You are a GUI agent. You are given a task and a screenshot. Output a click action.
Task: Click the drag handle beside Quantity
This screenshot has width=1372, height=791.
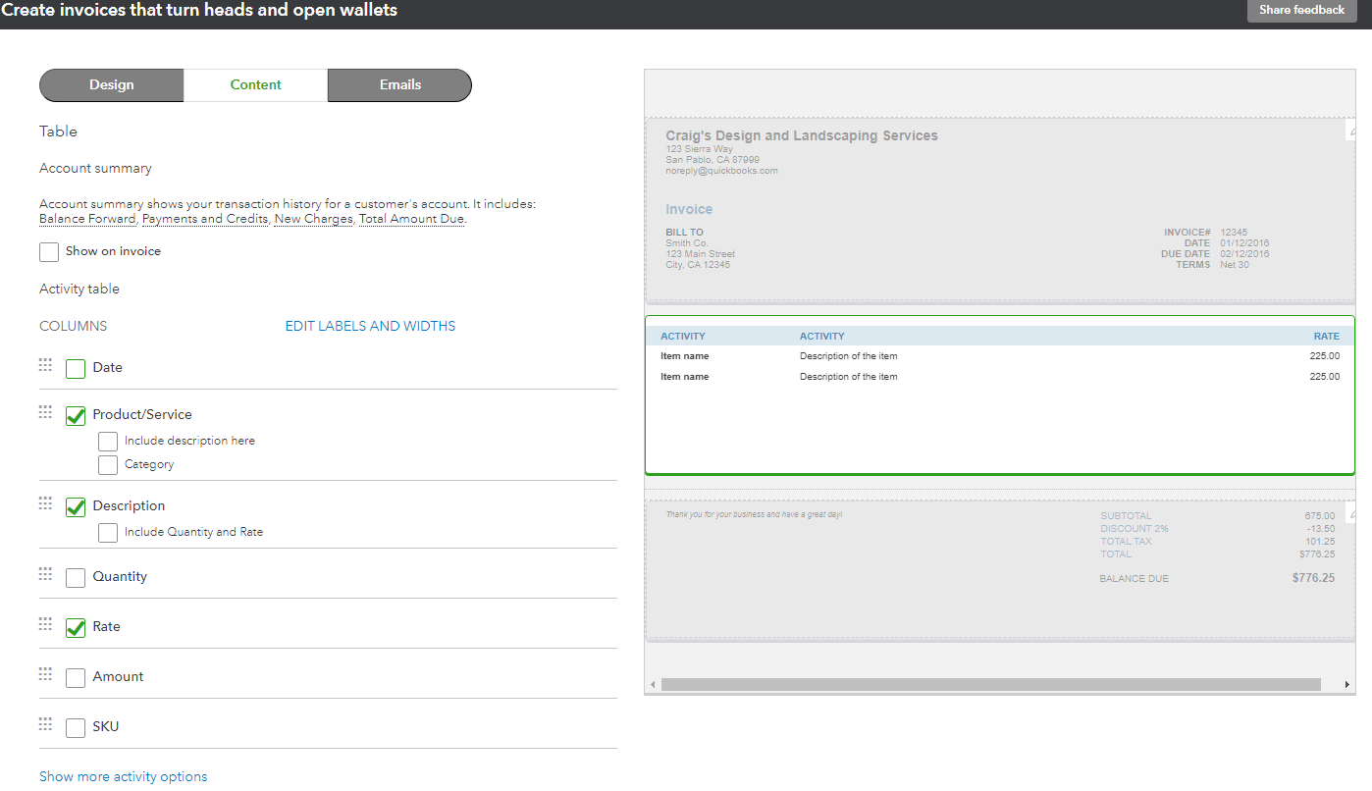pos(44,573)
